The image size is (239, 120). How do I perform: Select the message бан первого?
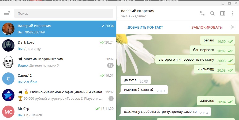click(x=212, y=50)
